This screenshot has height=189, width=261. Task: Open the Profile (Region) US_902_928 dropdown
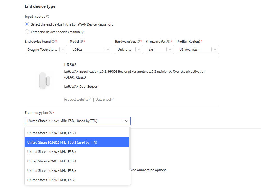(198, 49)
